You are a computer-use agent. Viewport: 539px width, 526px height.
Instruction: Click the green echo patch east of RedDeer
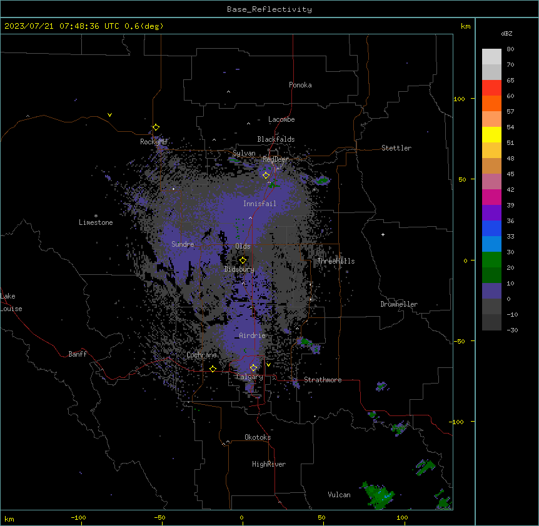[x=323, y=179]
